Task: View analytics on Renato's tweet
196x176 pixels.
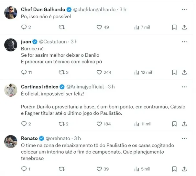Action: pos(137,169)
